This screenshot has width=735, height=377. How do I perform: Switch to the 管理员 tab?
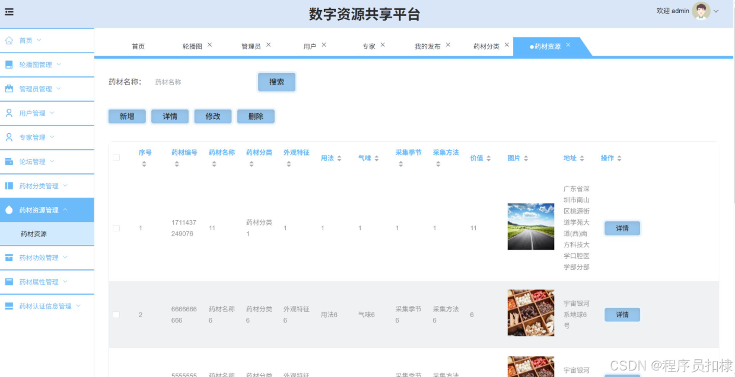[251, 46]
